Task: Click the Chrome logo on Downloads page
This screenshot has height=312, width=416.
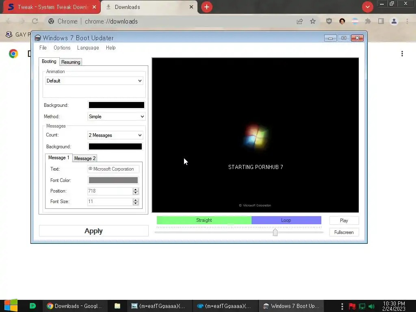Action: tap(13, 54)
